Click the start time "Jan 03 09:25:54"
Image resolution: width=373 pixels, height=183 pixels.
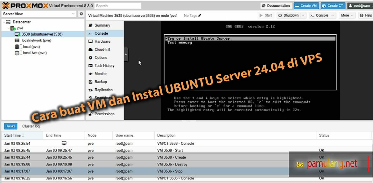click(17, 143)
